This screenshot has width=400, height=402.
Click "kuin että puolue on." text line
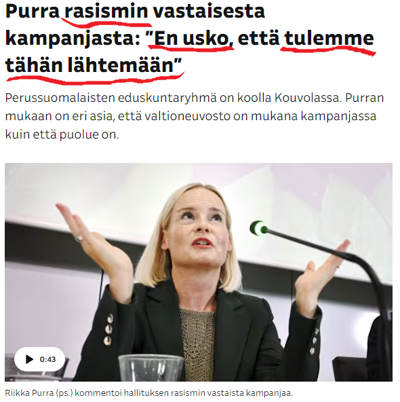coord(62,134)
